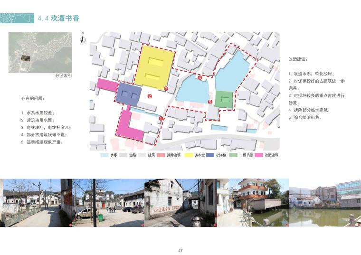Image resolution: width=361 pixels, height=255 pixels.
Task: Click map marker number 4
Action: 200,77
